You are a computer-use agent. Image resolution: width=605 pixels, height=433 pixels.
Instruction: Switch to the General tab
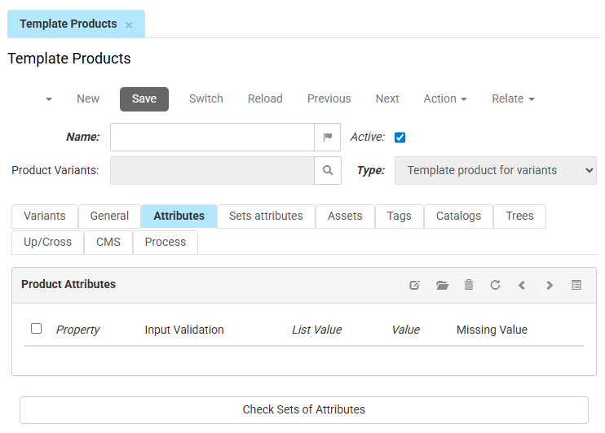click(109, 216)
